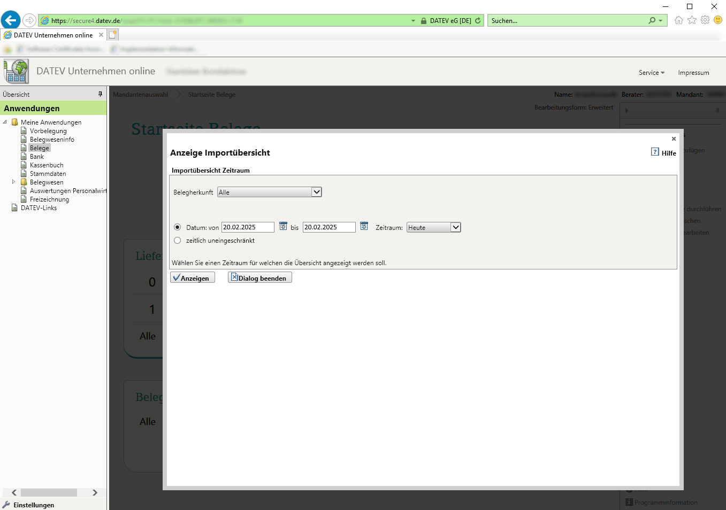
Task: Click the start date input field
Action: pos(248,227)
